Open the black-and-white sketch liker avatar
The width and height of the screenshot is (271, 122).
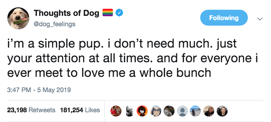[x=129, y=111]
